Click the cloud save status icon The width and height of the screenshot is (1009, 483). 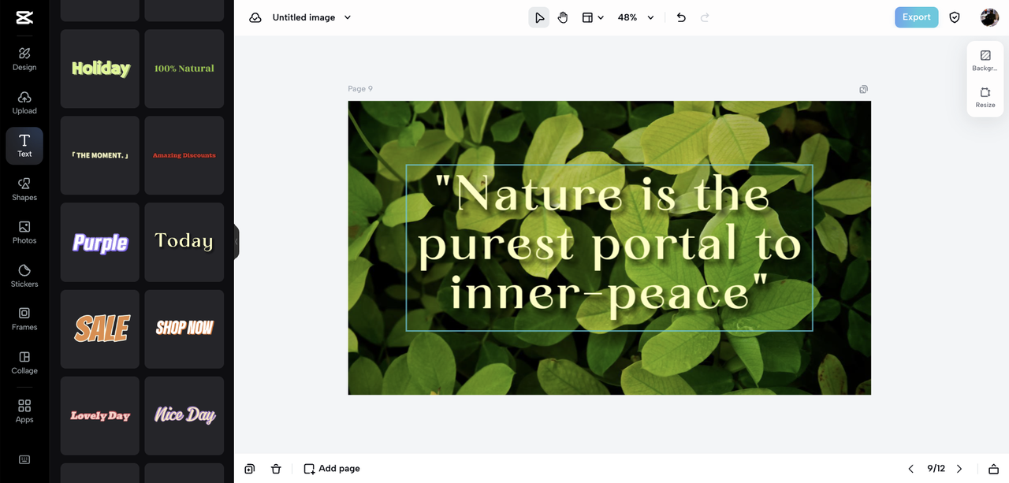tap(255, 17)
